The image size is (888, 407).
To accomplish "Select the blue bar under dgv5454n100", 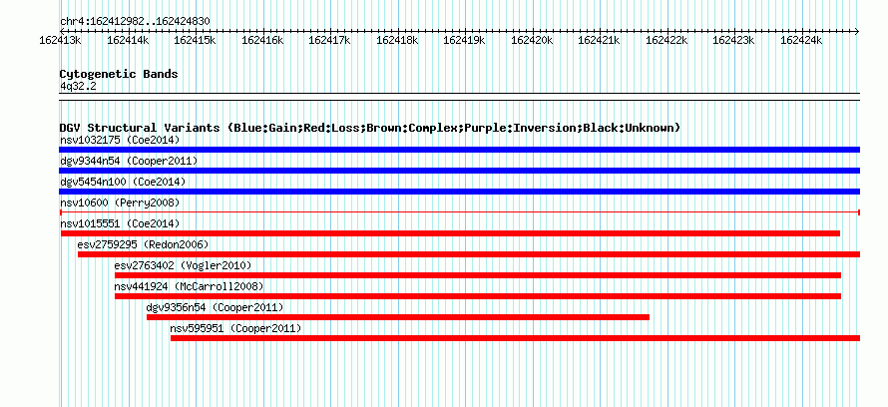I will [459, 192].
